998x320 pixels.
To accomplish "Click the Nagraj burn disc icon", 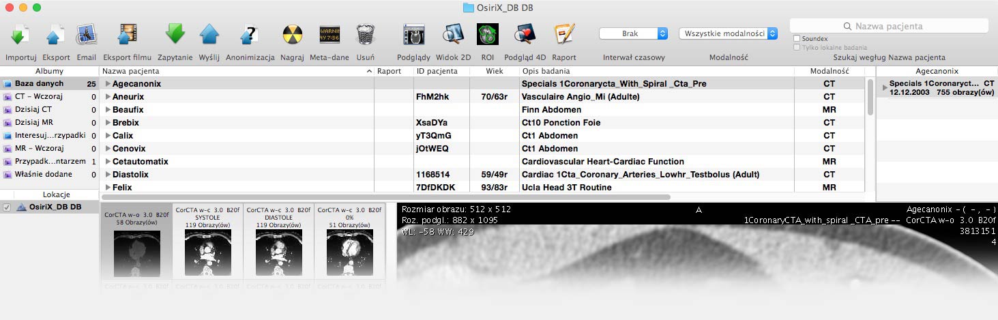I will pyautogui.click(x=292, y=34).
